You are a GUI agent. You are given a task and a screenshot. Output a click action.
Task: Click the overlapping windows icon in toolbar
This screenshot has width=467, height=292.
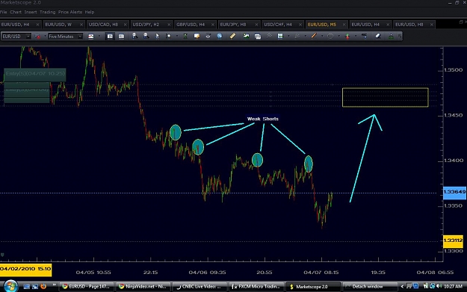pos(258,37)
